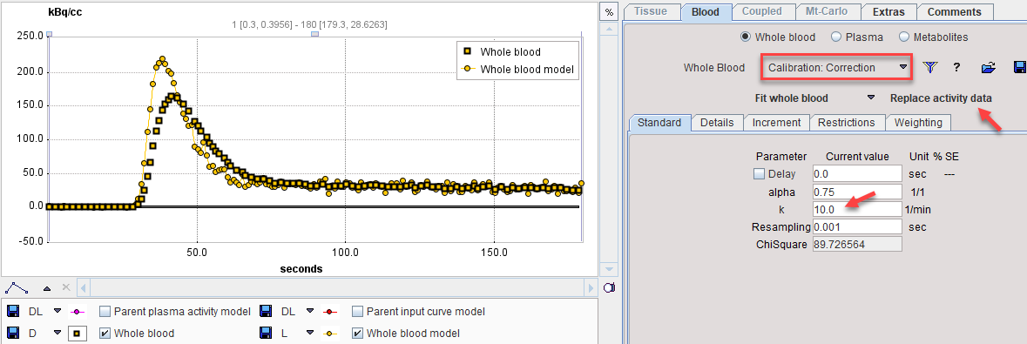1027x344 pixels.
Task: Click the red line style icon for Parent input curve
Action: coord(329,312)
